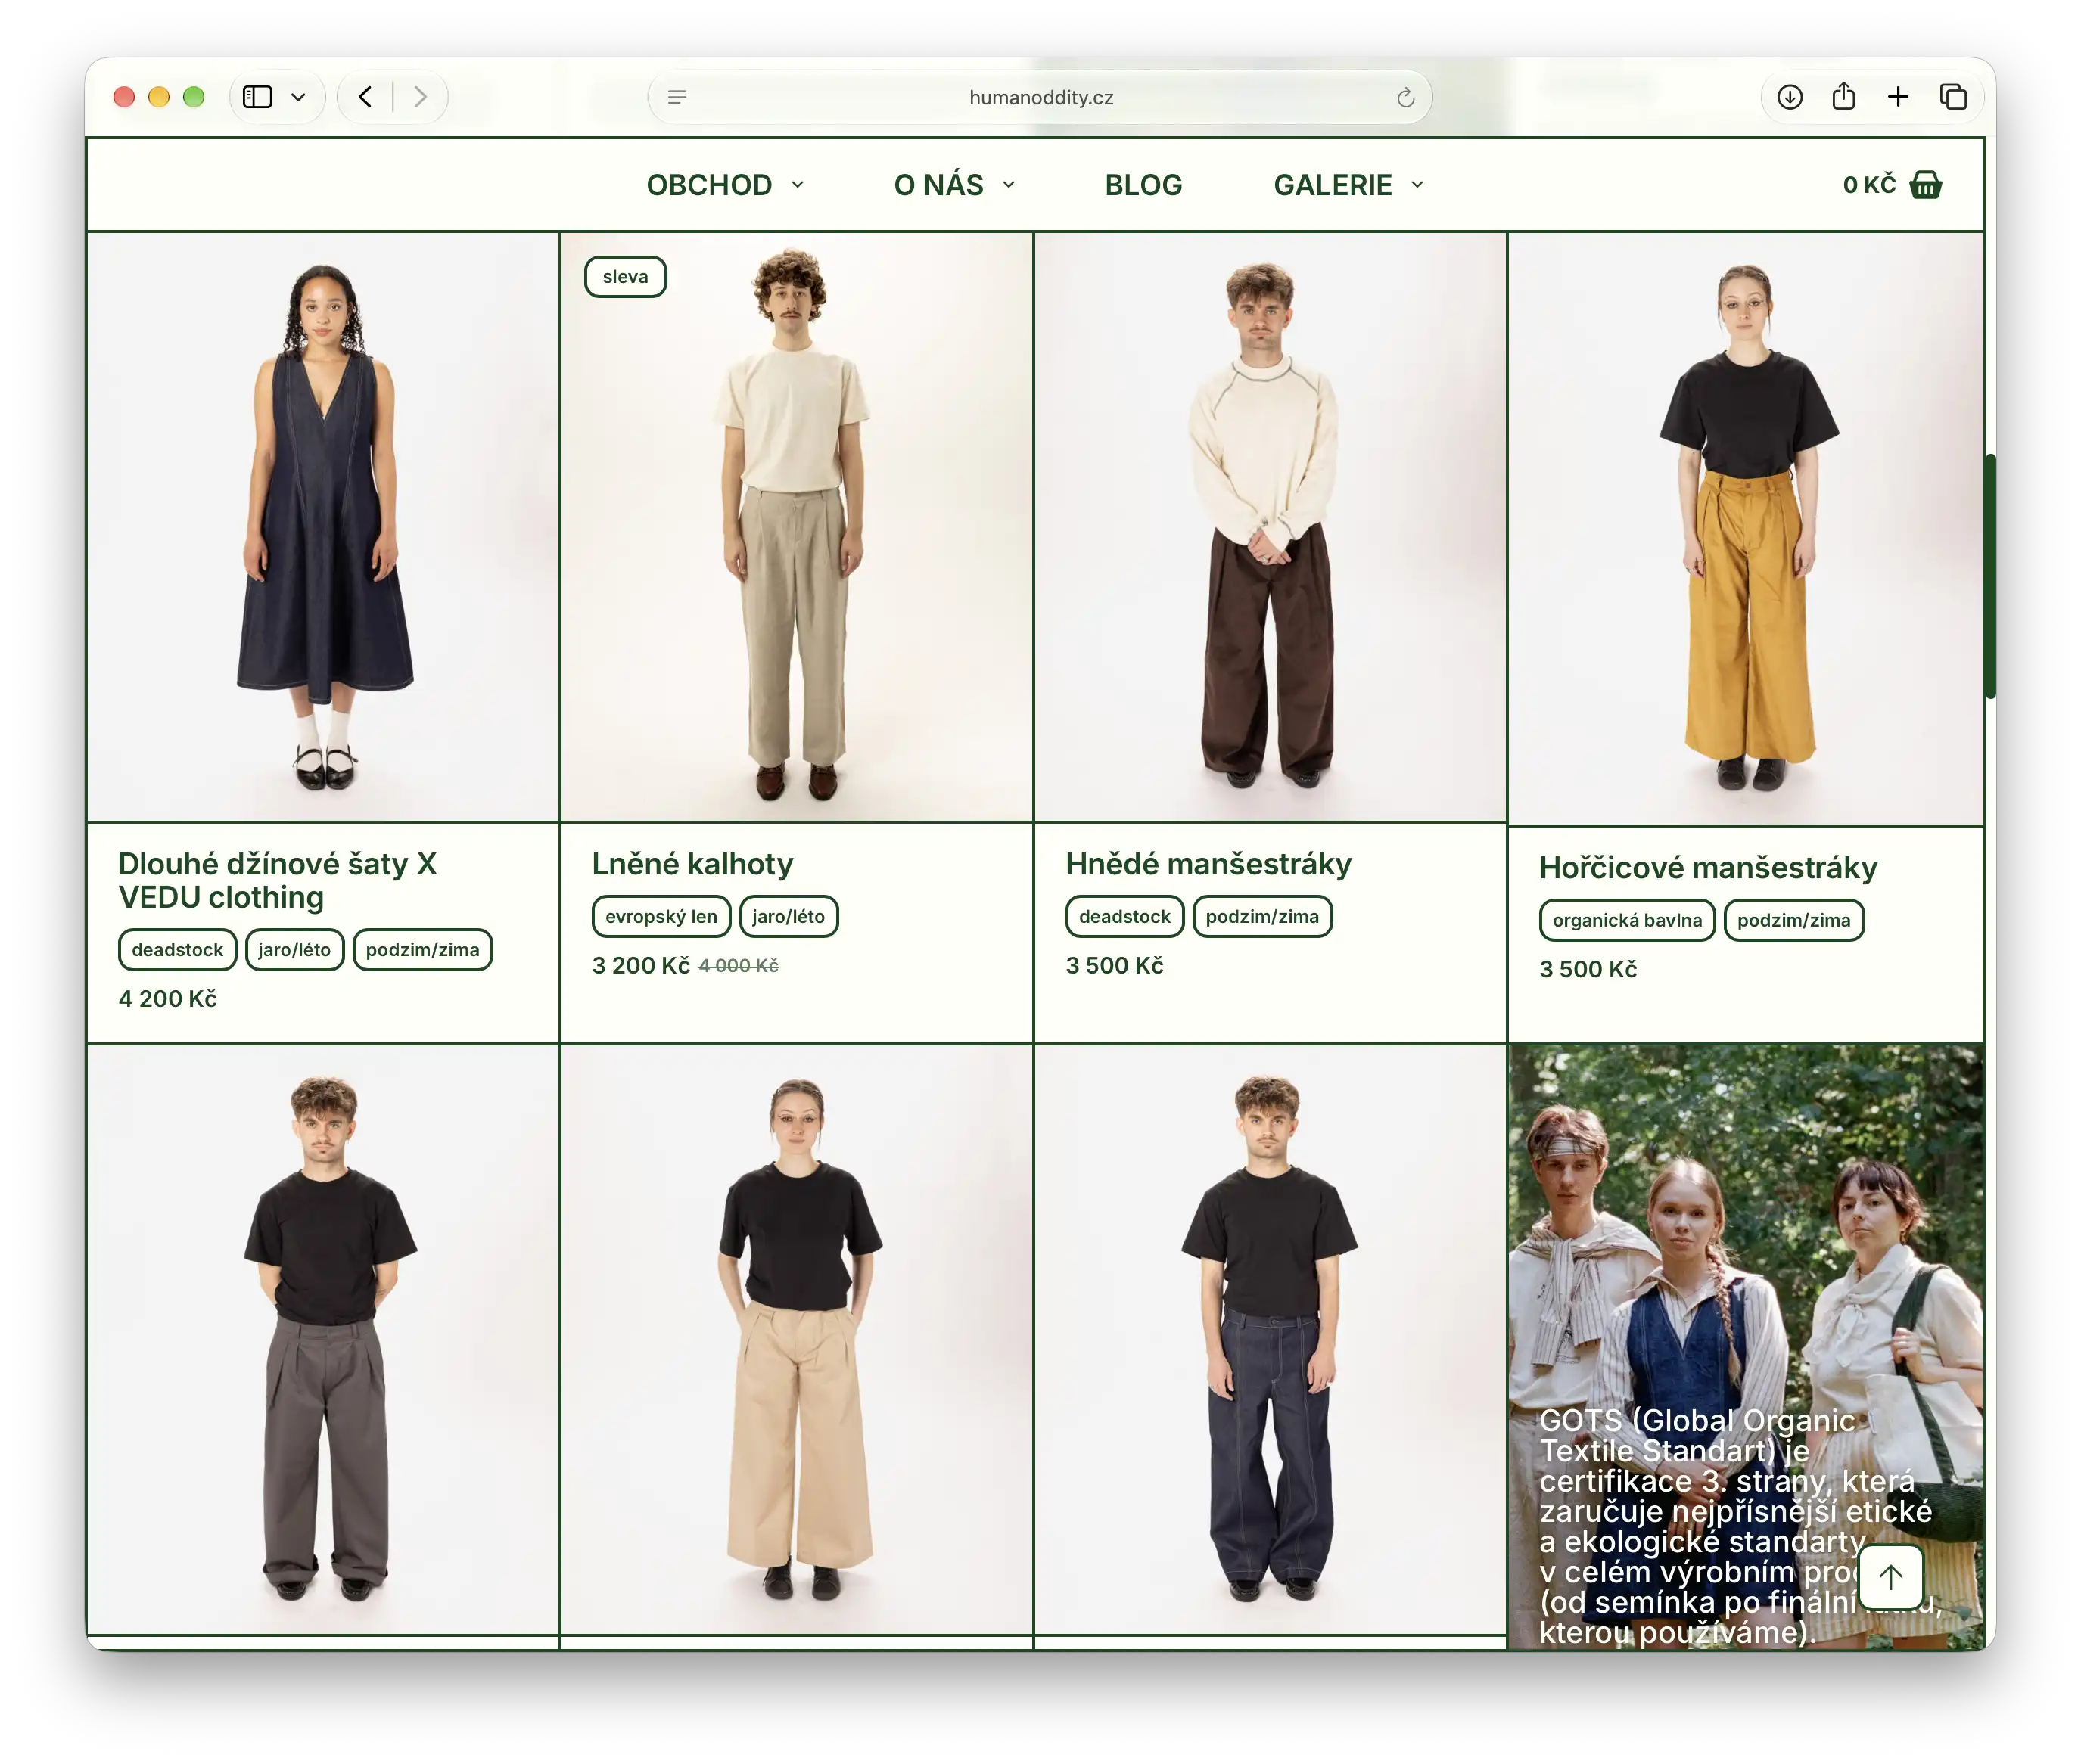The width and height of the screenshot is (2081, 1764).
Task: Show the tab overview icon
Action: (x=1952, y=97)
